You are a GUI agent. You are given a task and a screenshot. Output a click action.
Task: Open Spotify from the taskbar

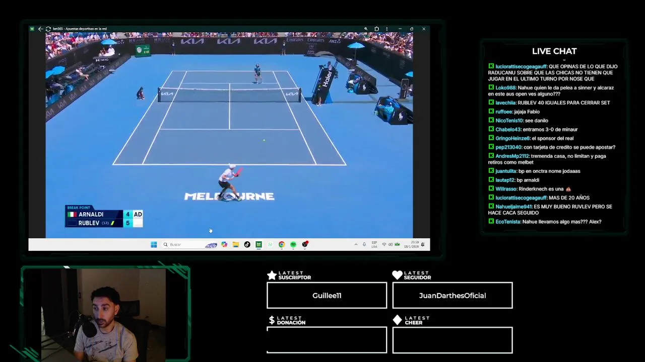(x=293, y=244)
